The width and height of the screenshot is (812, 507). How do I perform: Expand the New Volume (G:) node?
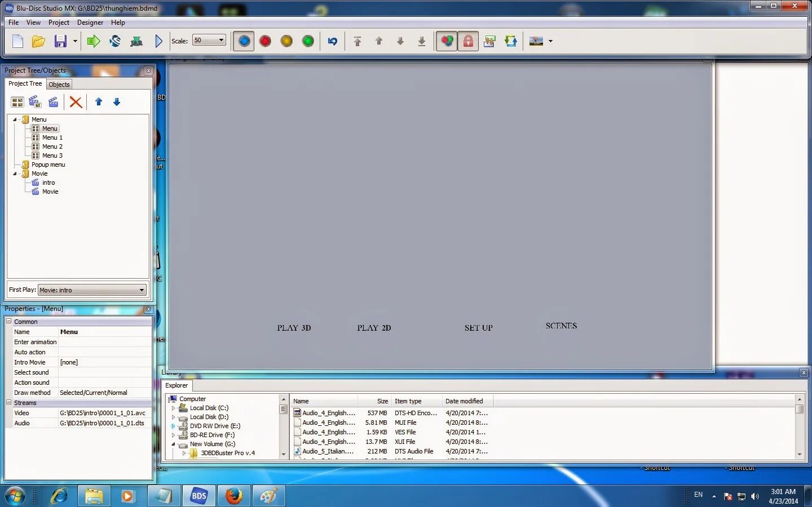pos(174,444)
